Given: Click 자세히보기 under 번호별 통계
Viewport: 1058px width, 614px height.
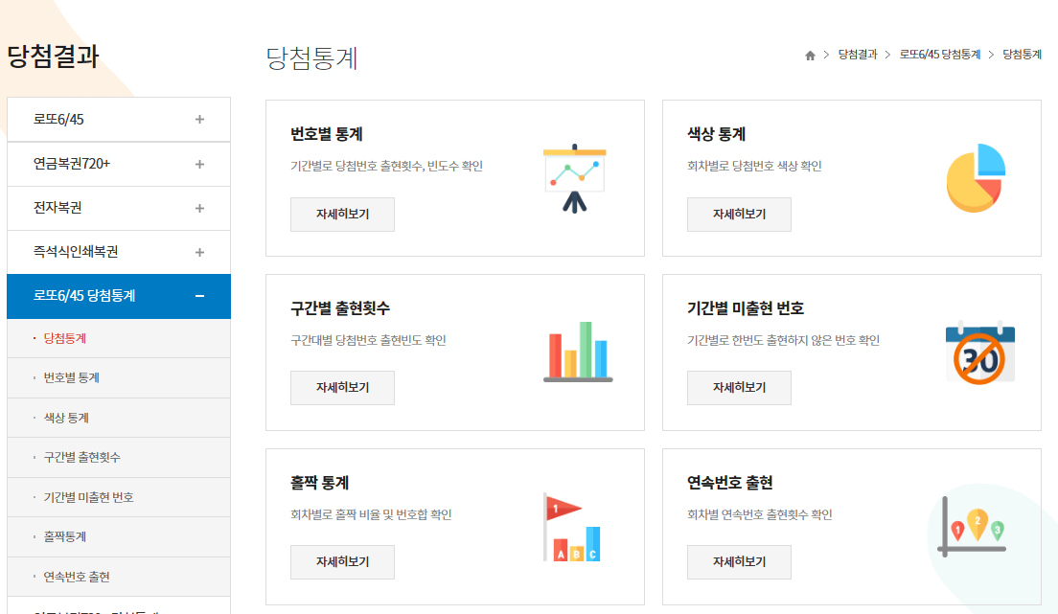Looking at the screenshot, I should click(x=343, y=215).
